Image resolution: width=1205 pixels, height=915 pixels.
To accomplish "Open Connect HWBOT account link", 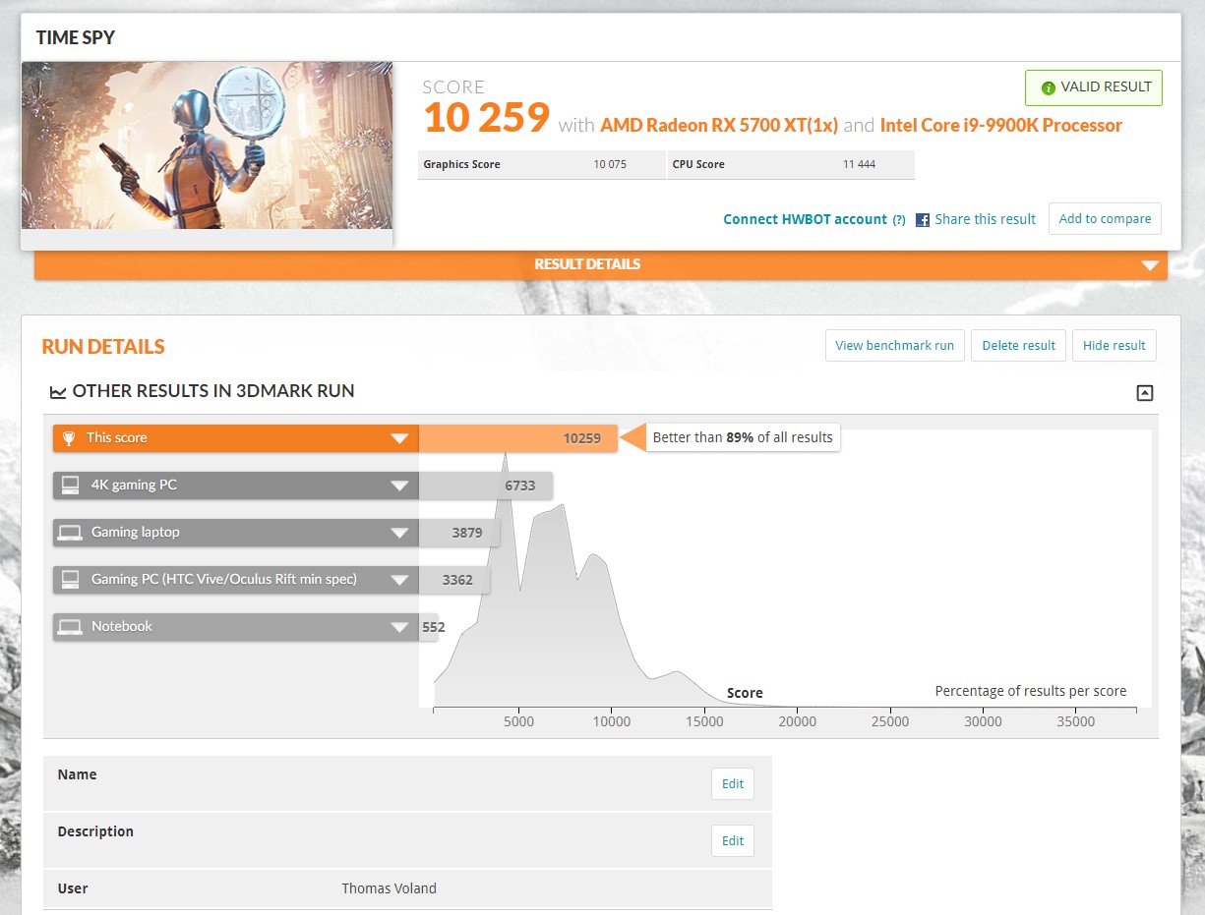I will (805, 219).
